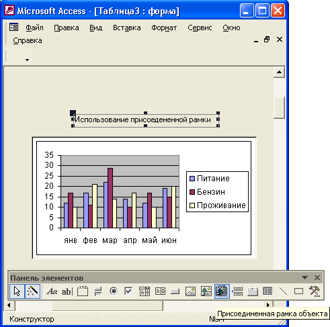This screenshot has height=327, width=330.
Task: Open the toolbox panel options arrow
Action: click(x=304, y=278)
